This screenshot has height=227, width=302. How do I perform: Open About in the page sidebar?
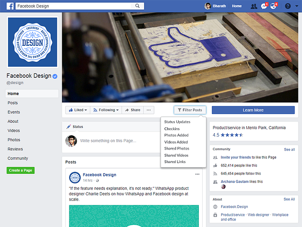pyautogui.click(x=13, y=121)
